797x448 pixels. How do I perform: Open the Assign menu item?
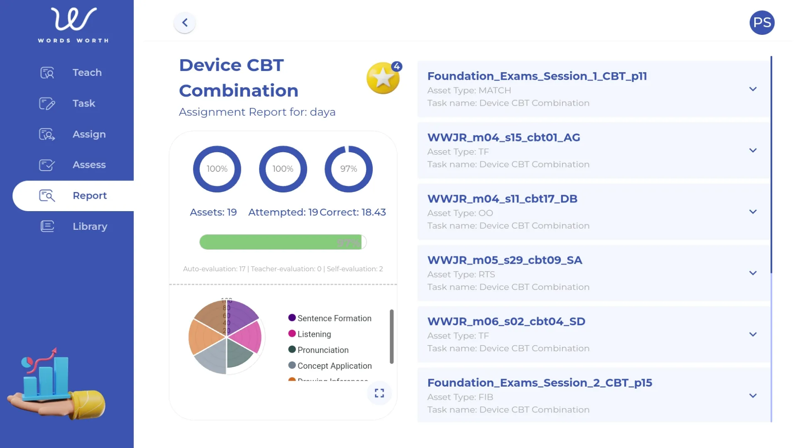[x=89, y=134]
